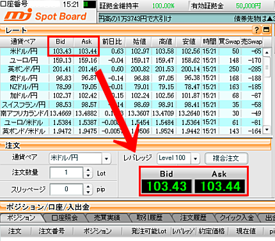
Task: Click the 安値 column header
Action: [189, 41]
